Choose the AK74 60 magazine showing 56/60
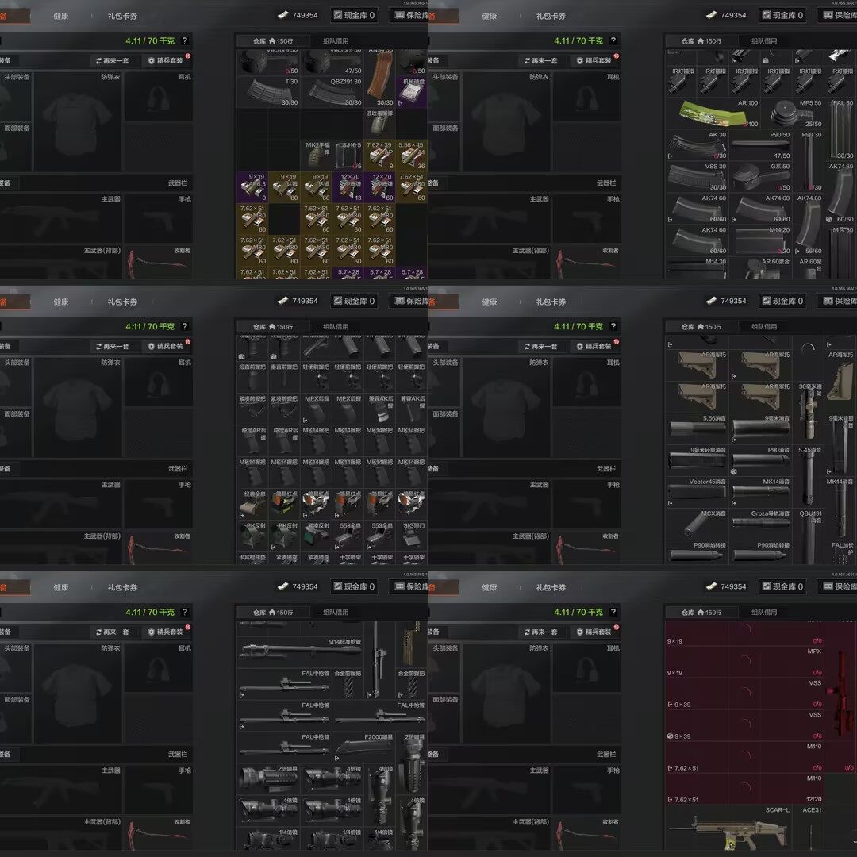The image size is (857, 857). click(x=809, y=224)
